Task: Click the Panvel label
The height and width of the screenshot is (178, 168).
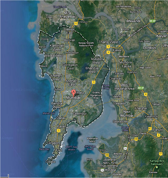Action: pyautogui.click(x=158, y=129)
